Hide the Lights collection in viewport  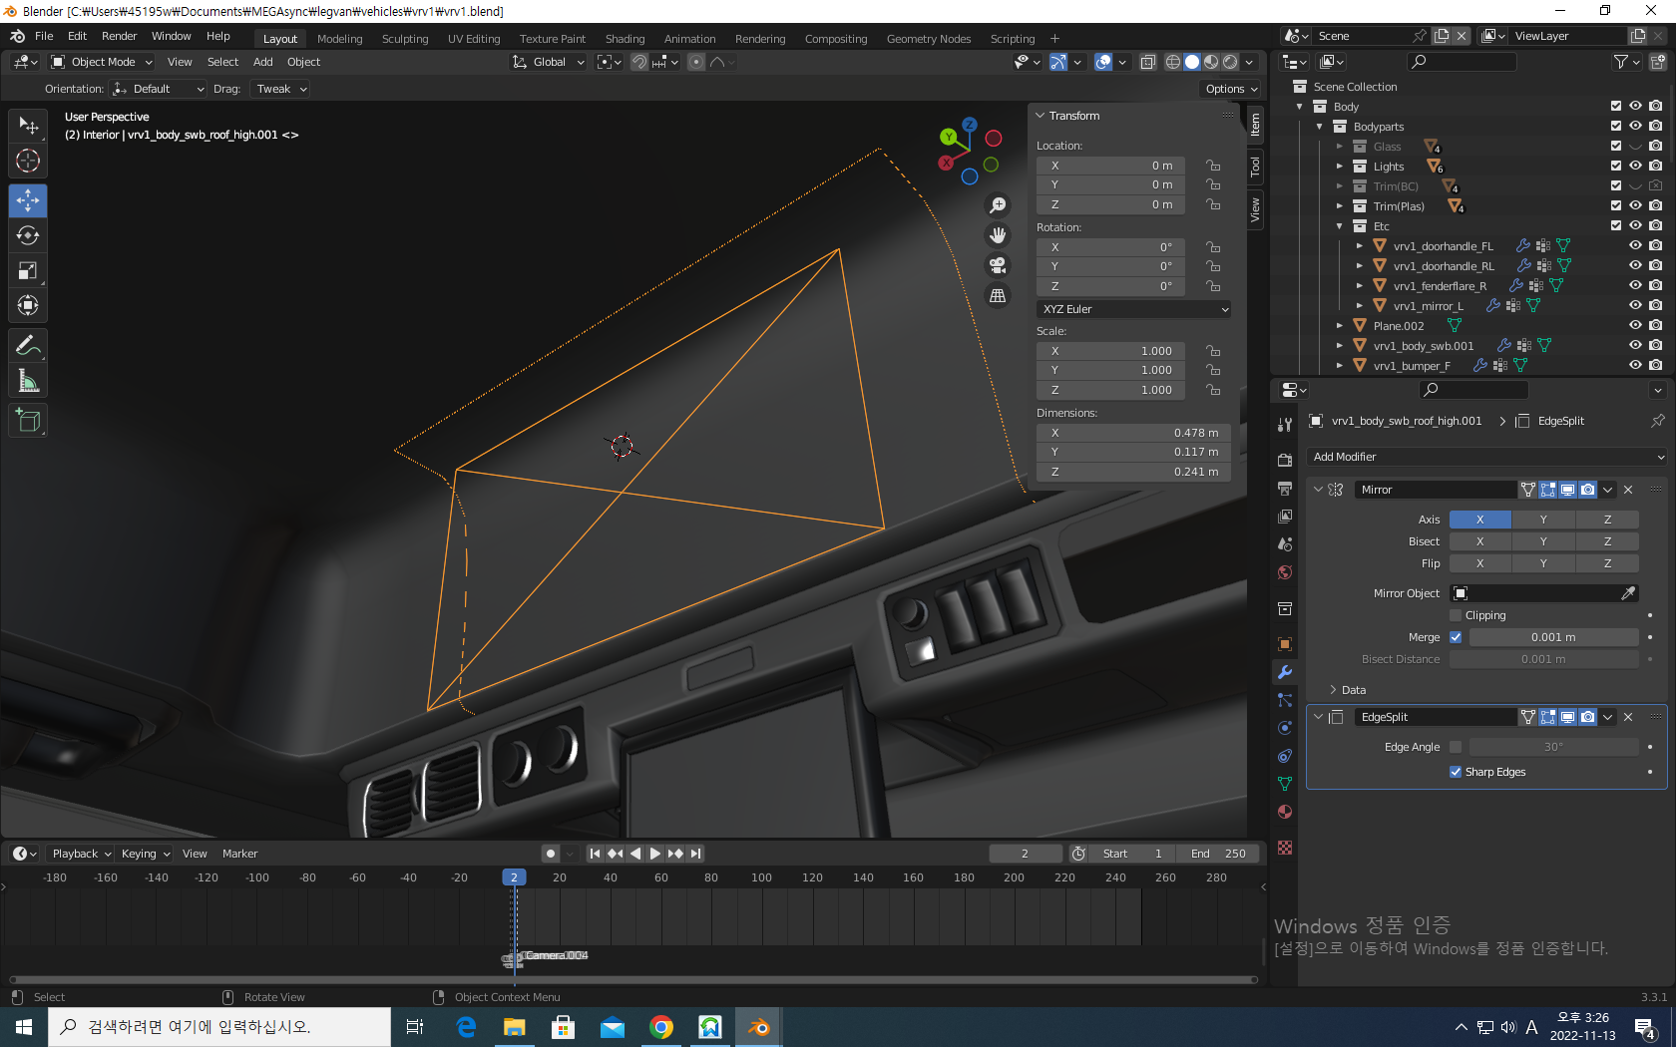(x=1635, y=167)
